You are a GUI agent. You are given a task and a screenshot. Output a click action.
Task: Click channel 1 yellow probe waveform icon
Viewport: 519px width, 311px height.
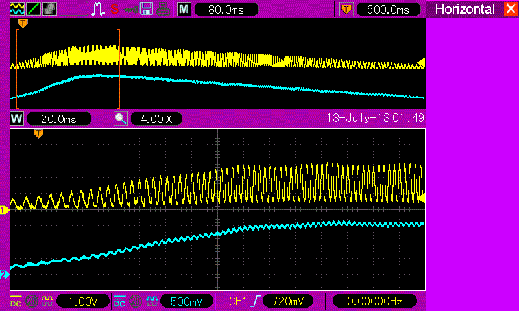(x=47, y=301)
